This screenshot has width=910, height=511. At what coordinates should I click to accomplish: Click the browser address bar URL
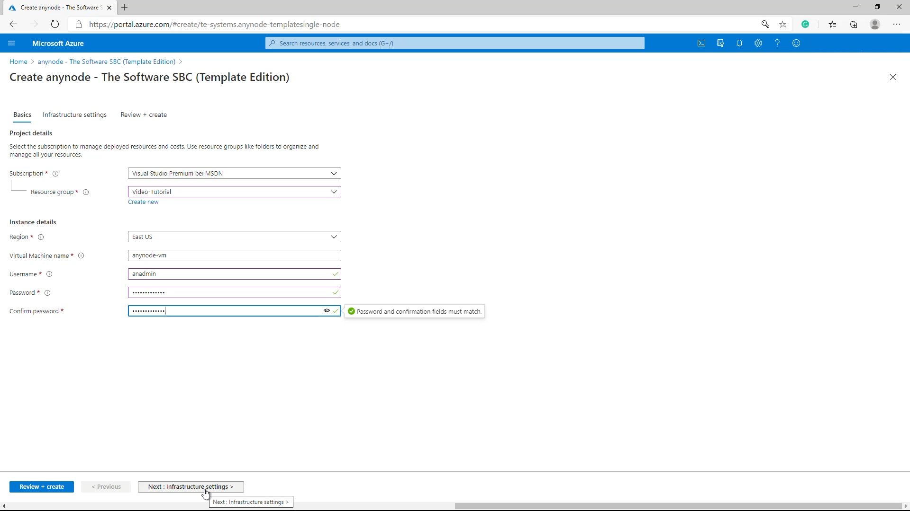coord(214,25)
